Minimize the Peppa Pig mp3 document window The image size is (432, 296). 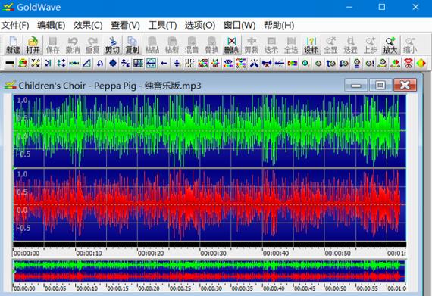[356, 85]
